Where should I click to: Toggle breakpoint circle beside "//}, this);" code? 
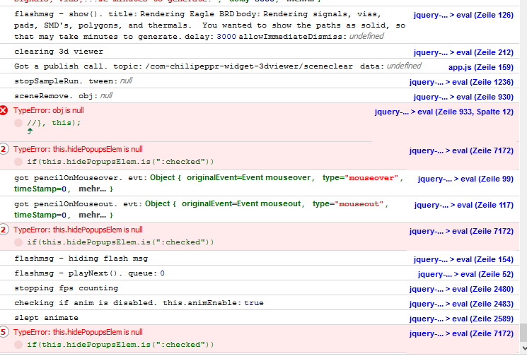[19, 122]
